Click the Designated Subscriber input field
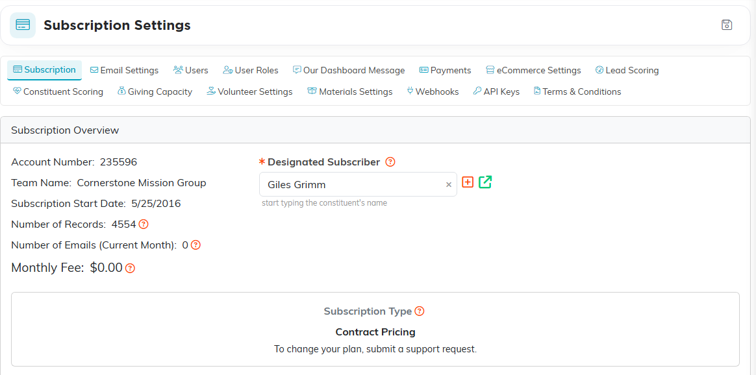The image size is (756, 375). coord(358,184)
